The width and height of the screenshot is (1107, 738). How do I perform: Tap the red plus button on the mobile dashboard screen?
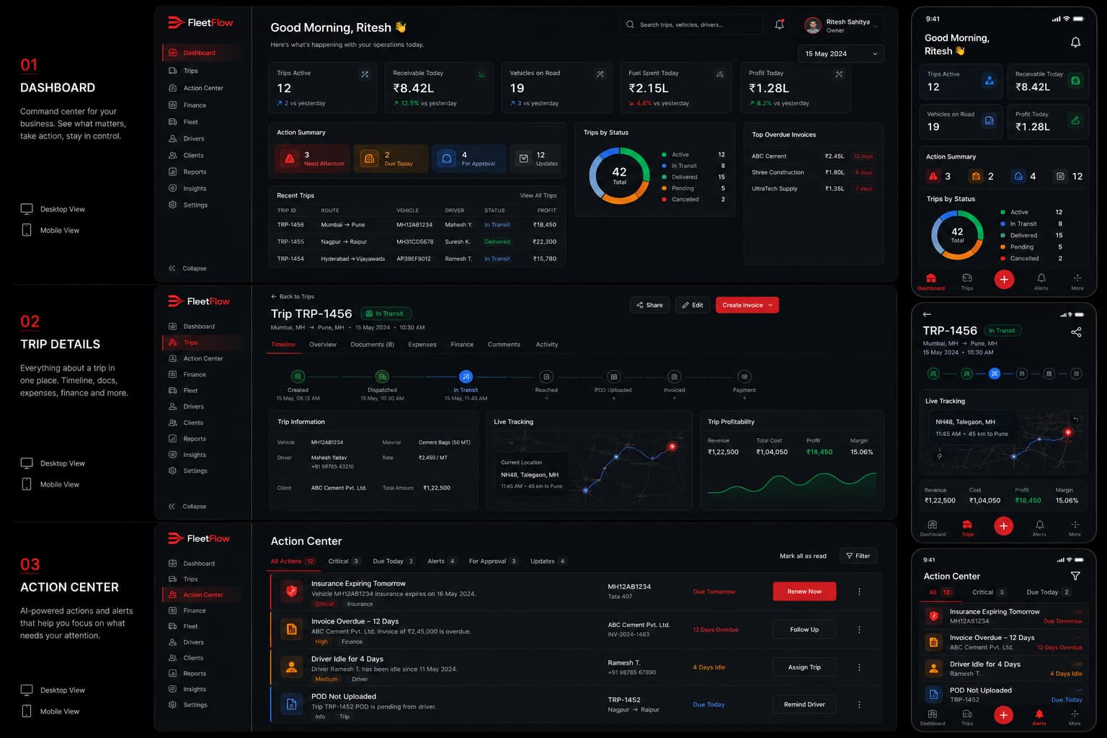pyautogui.click(x=1004, y=280)
